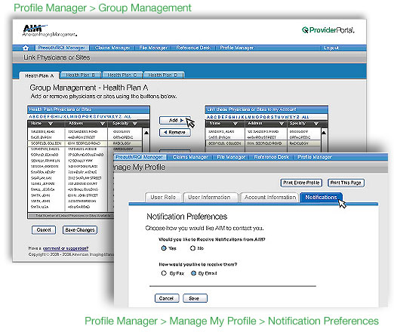Select No to decline notifications
This screenshot has height=332, width=394.
coord(192,248)
